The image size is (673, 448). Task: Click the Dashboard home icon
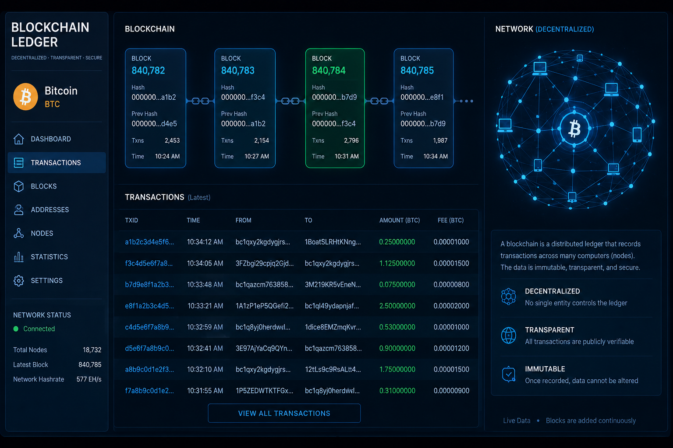tap(18, 139)
